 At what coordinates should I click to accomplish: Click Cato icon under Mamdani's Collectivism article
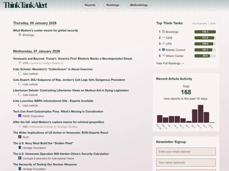[20, 74]
